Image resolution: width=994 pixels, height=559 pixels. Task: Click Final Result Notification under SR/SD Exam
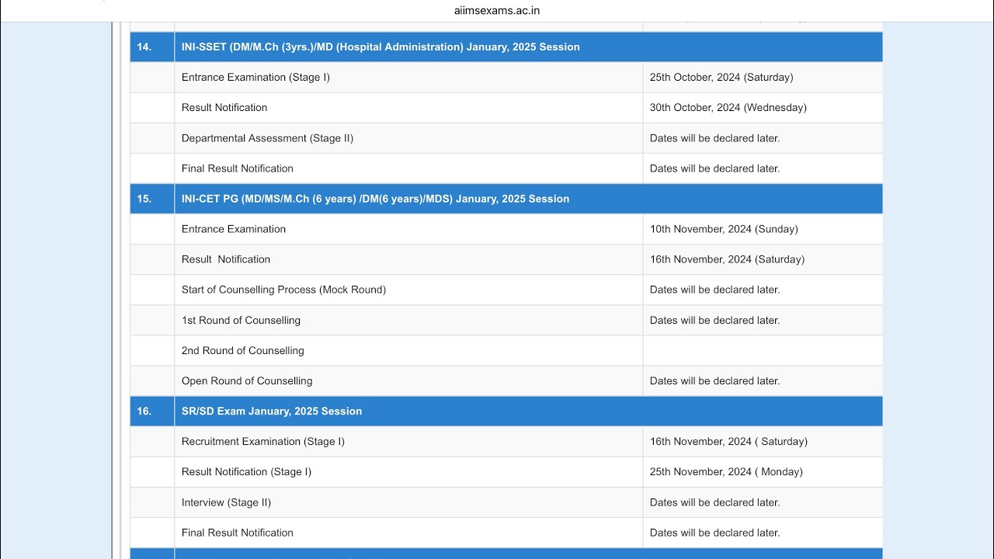[x=238, y=533]
